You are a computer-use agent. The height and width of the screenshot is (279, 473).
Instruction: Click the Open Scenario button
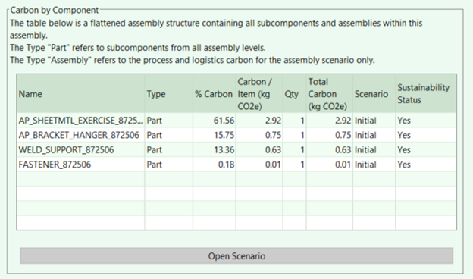[236, 255]
